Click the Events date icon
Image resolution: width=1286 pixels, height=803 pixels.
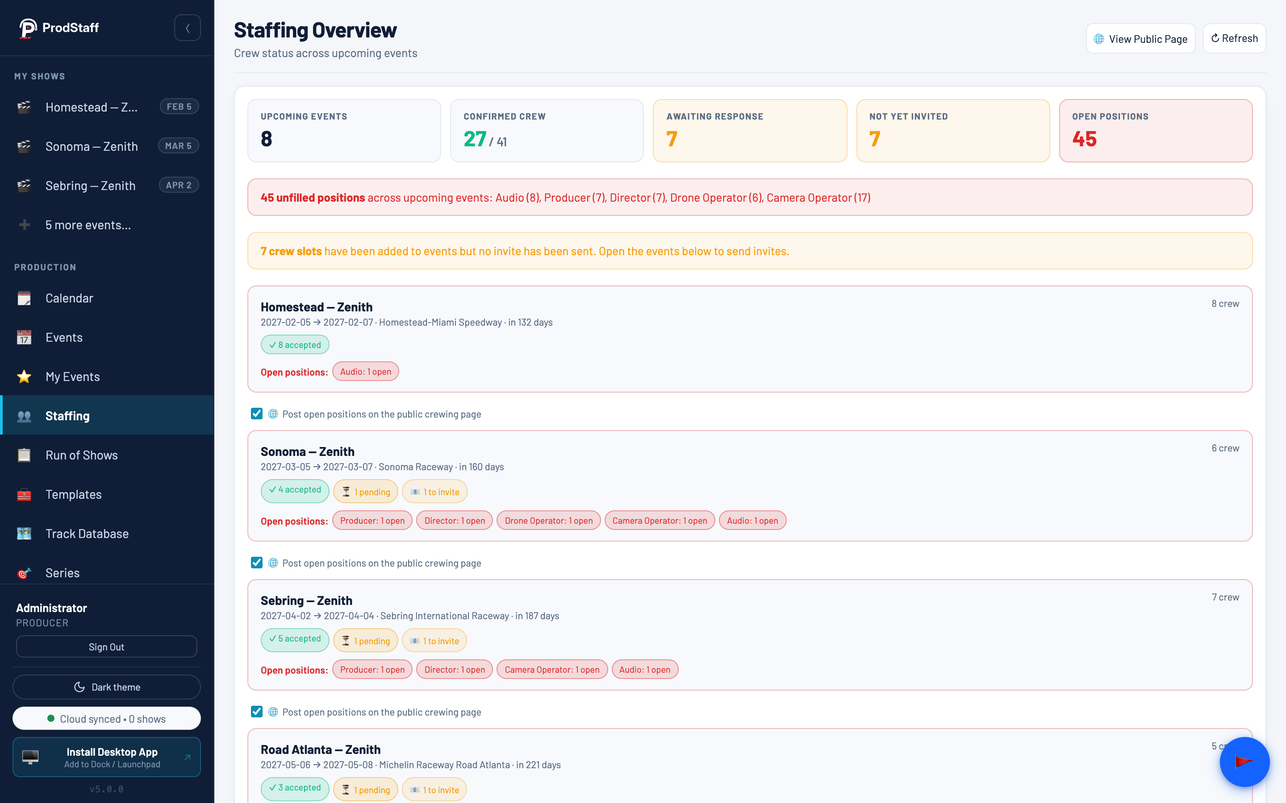coord(24,338)
